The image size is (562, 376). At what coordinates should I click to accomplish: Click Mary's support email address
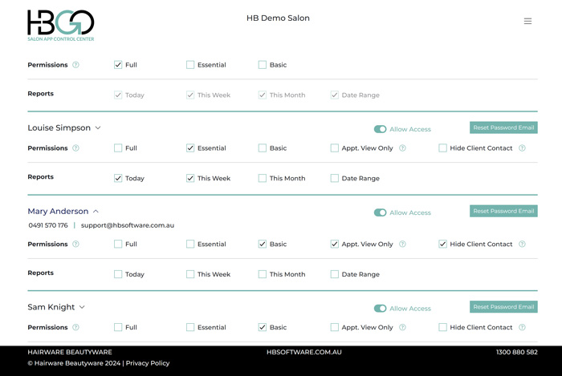click(128, 225)
